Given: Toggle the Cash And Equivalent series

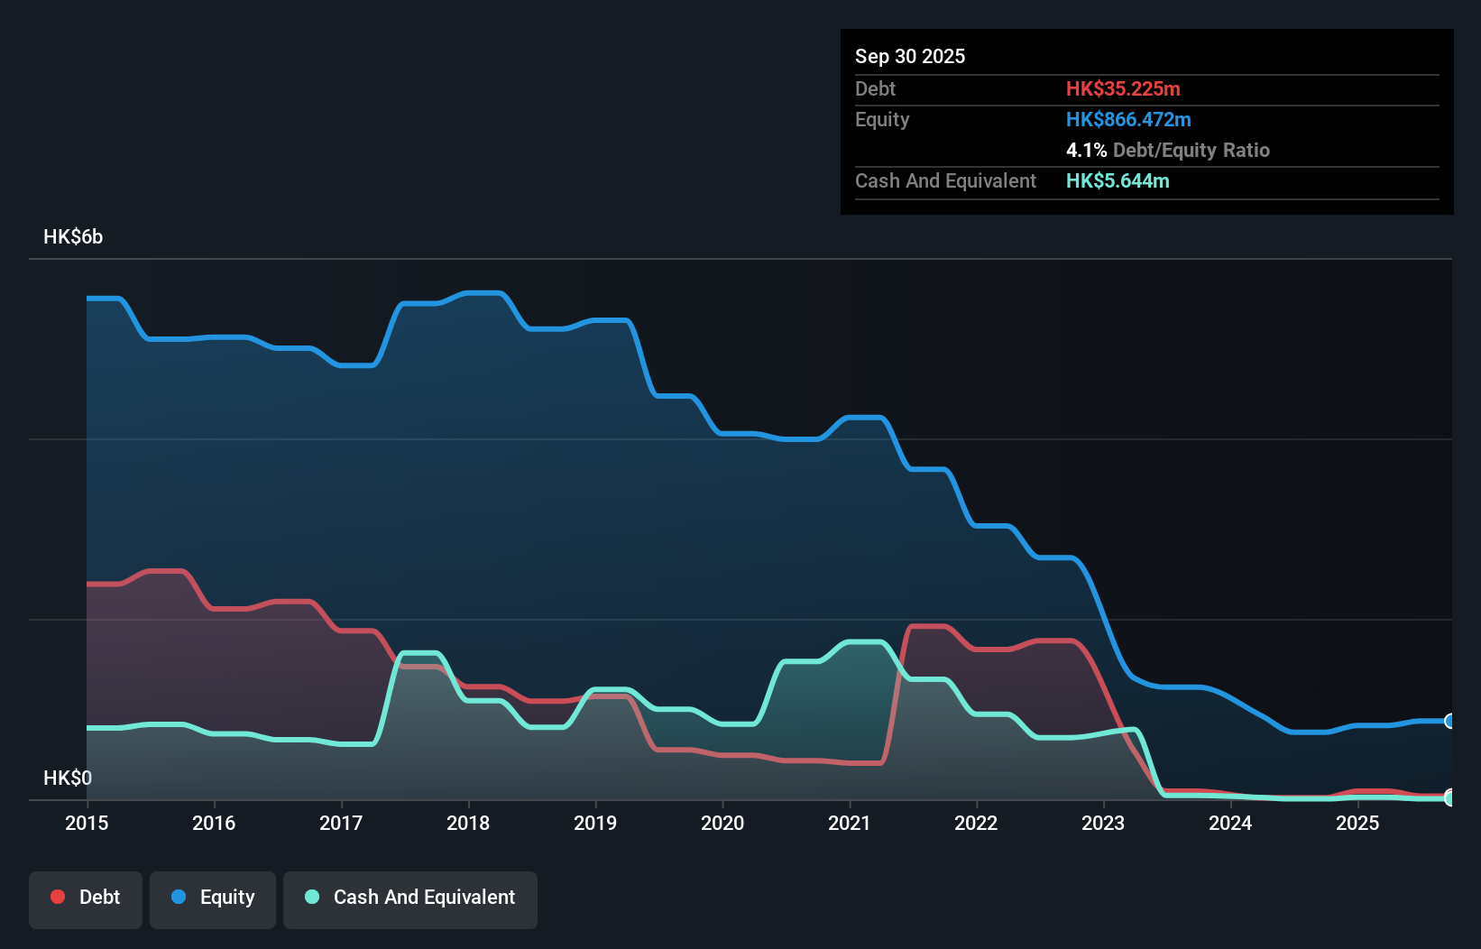Looking at the screenshot, I should 410,897.
